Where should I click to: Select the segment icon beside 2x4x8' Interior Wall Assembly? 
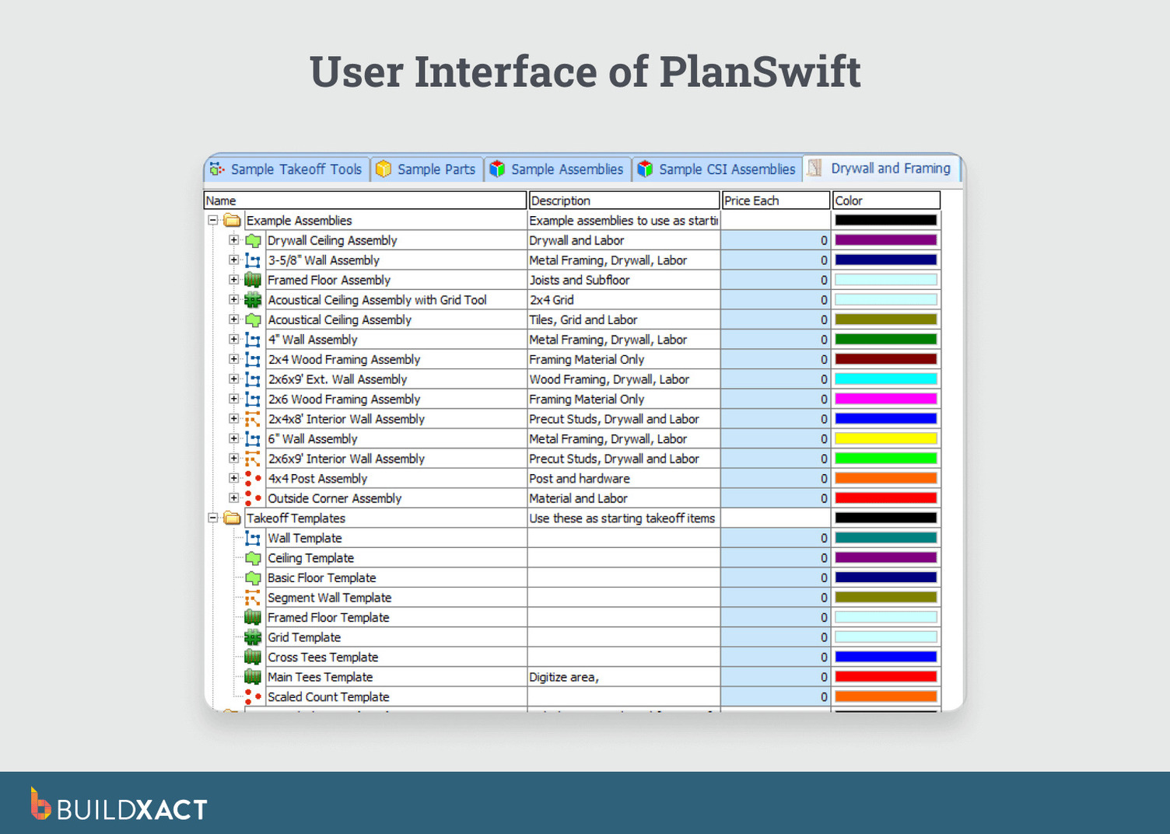[x=253, y=418]
